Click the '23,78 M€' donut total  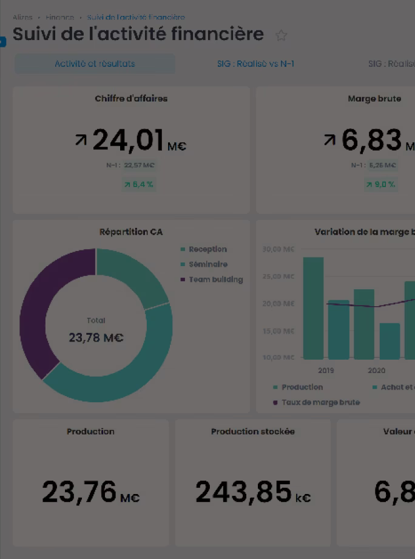[x=96, y=337]
